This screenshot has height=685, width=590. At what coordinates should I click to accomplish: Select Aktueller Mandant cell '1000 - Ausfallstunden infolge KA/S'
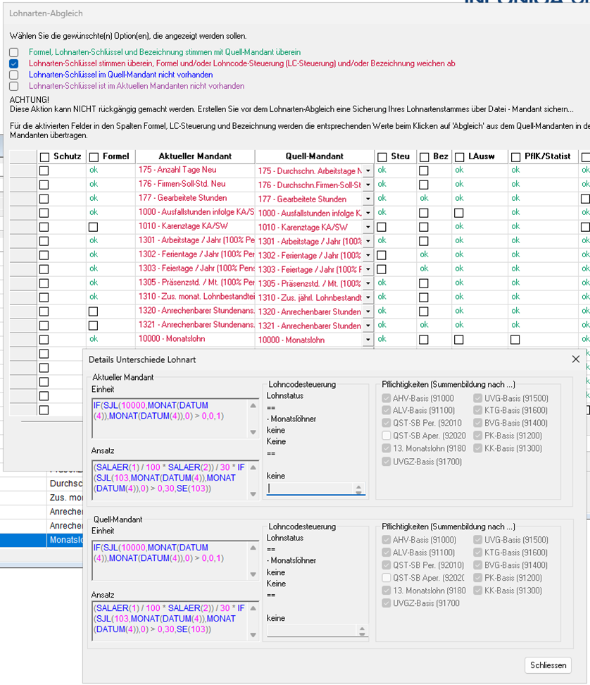[195, 212]
